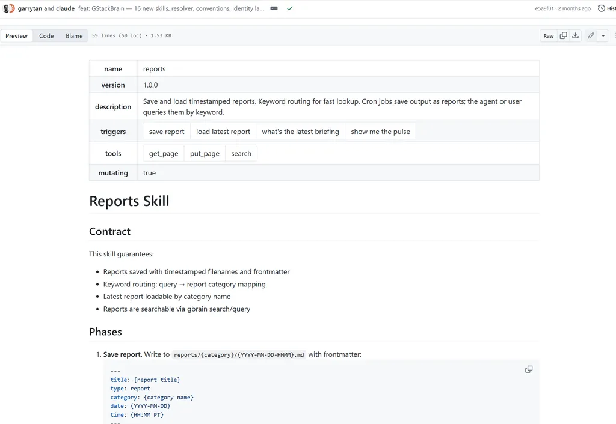Viewport: 616px width, 424px height.
Task: Select 'save report' trigger cell
Action: 167,132
